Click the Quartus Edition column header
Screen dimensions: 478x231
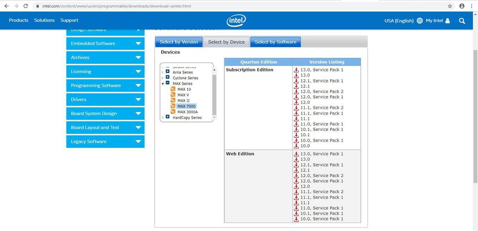[258, 62]
